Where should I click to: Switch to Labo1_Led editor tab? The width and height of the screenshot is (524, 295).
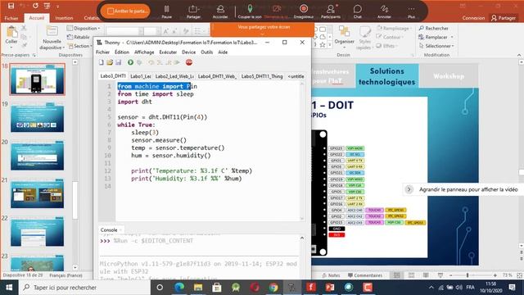click(140, 76)
